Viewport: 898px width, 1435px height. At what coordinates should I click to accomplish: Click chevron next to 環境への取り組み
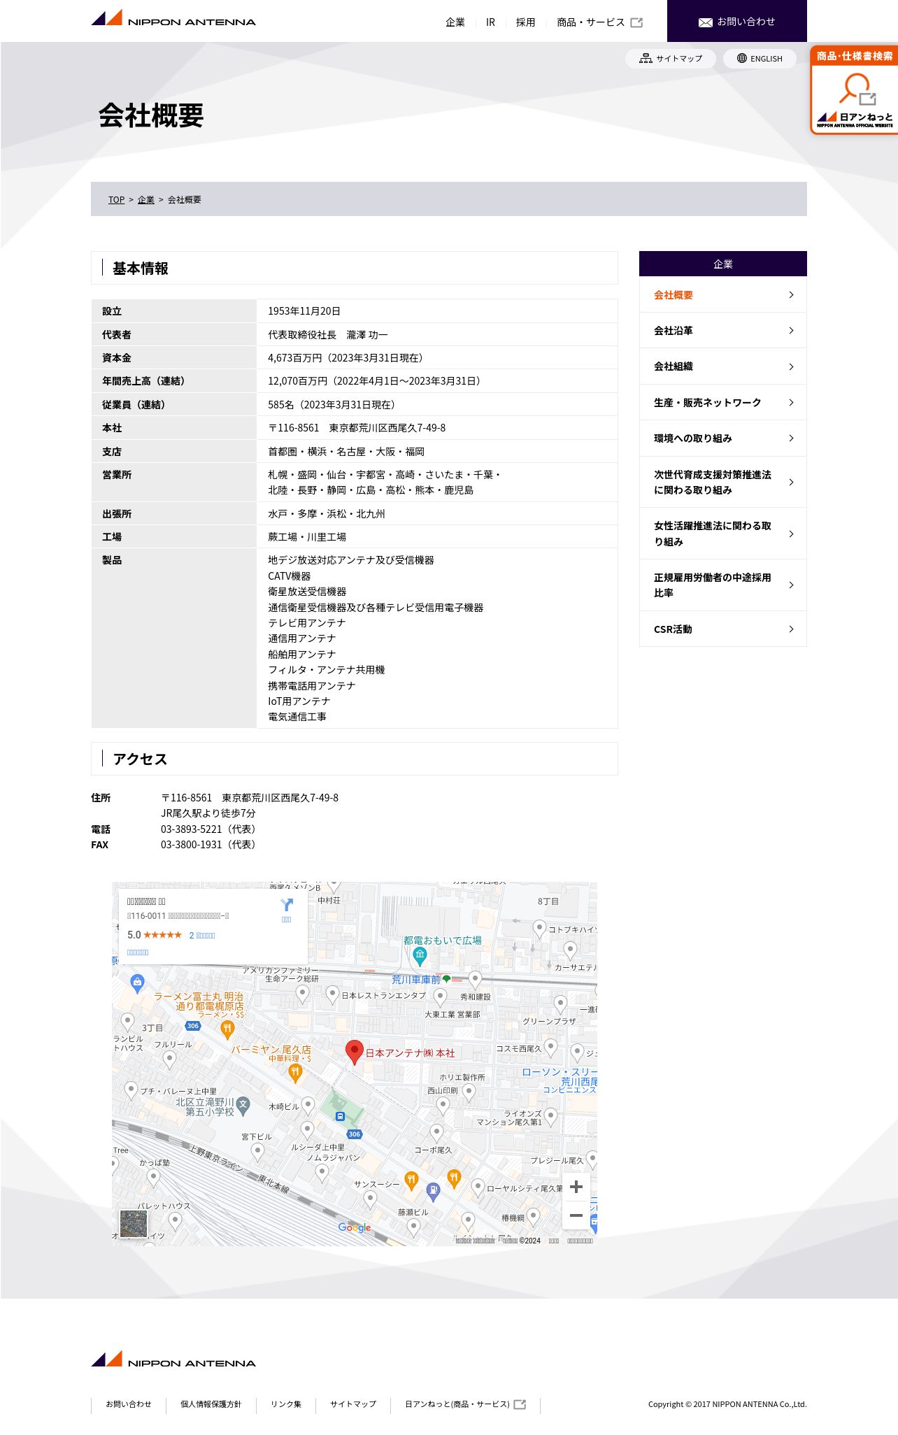click(x=791, y=438)
